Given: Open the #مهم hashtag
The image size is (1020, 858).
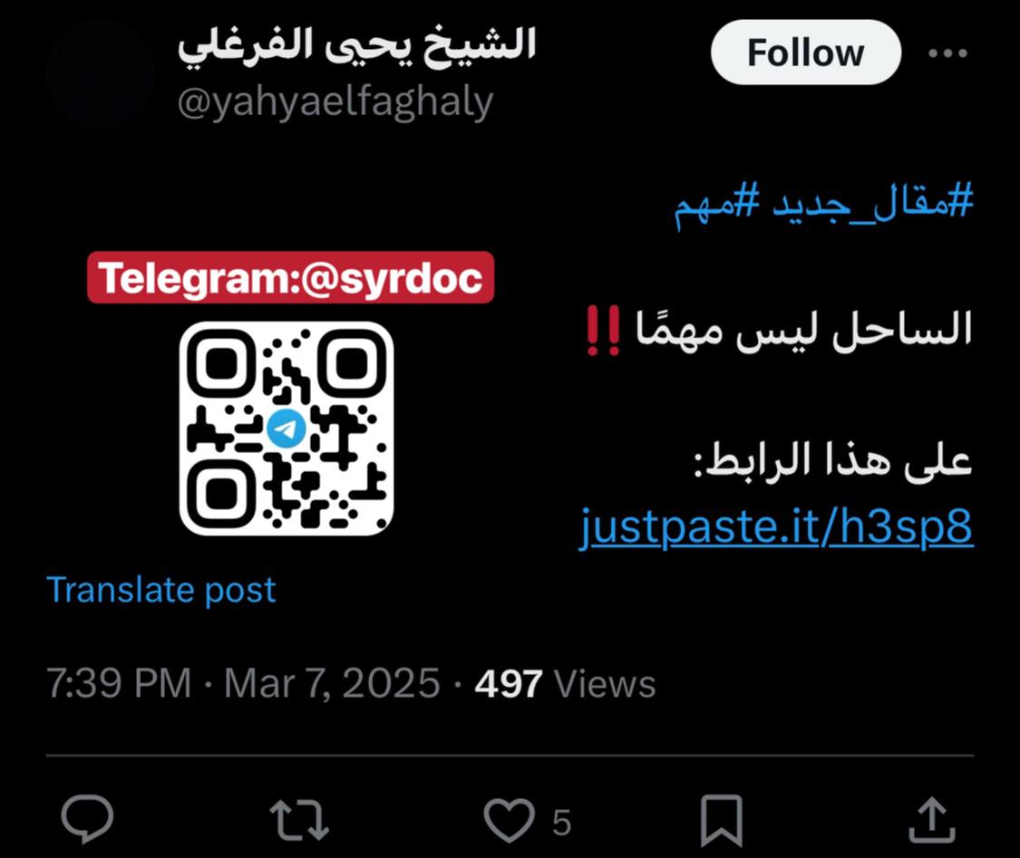Looking at the screenshot, I should tap(717, 204).
